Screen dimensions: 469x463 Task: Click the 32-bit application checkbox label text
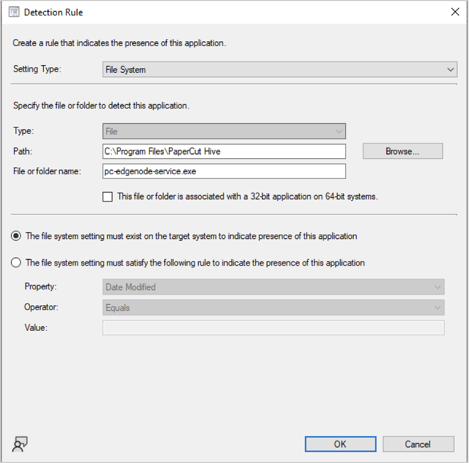coord(247,196)
